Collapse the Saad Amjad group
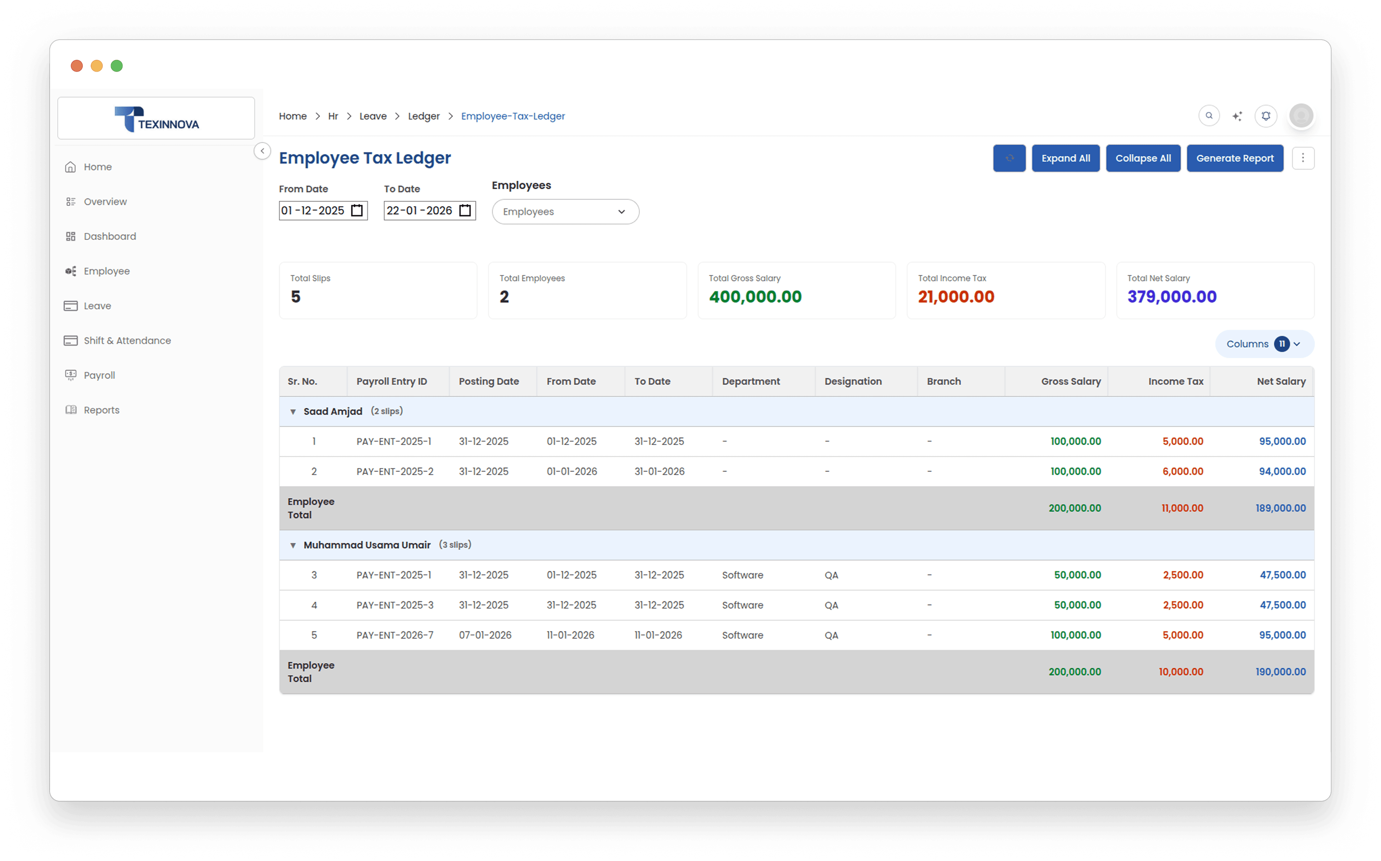This screenshot has width=1381, height=861. (x=293, y=411)
